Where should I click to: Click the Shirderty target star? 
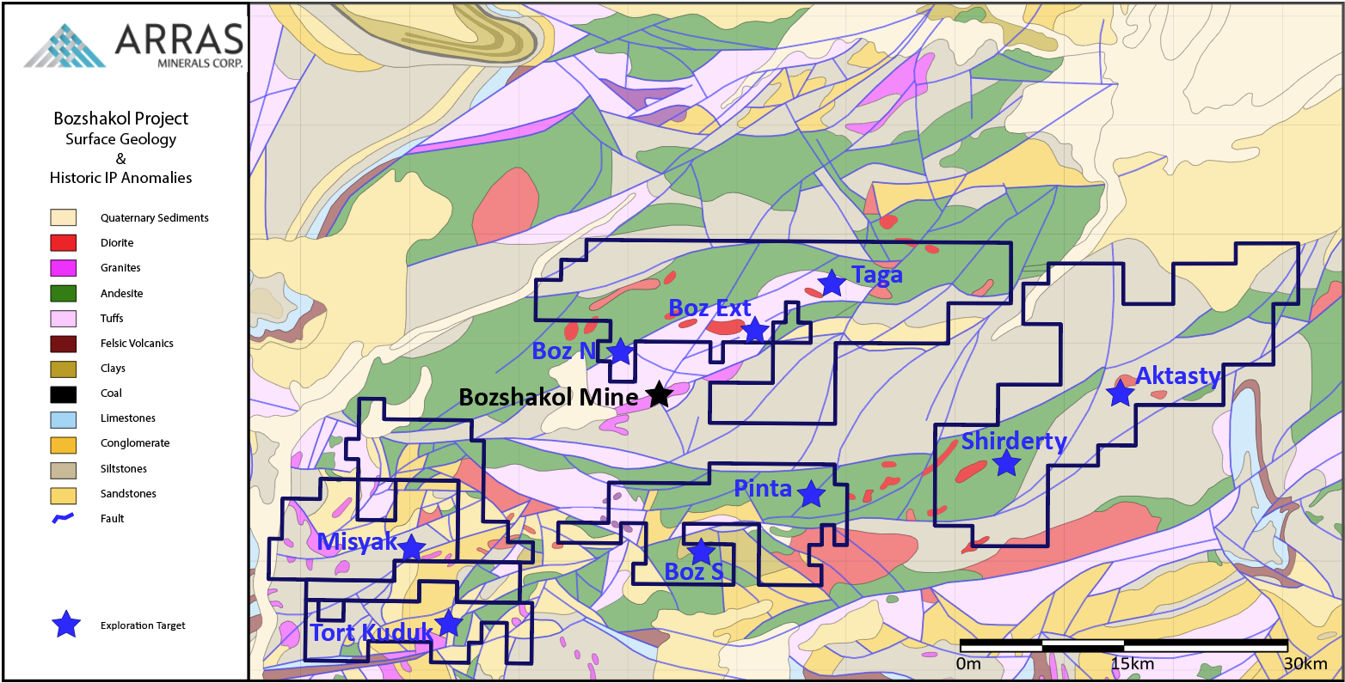(1006, 463)
